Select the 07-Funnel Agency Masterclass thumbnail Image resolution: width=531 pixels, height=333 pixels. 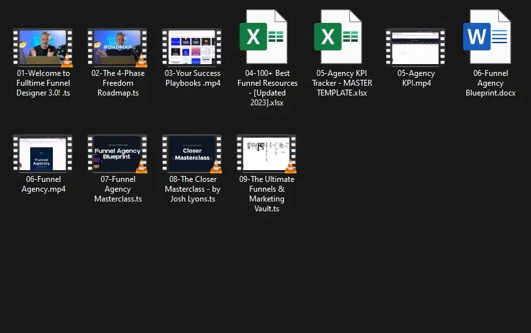point(116,153)
